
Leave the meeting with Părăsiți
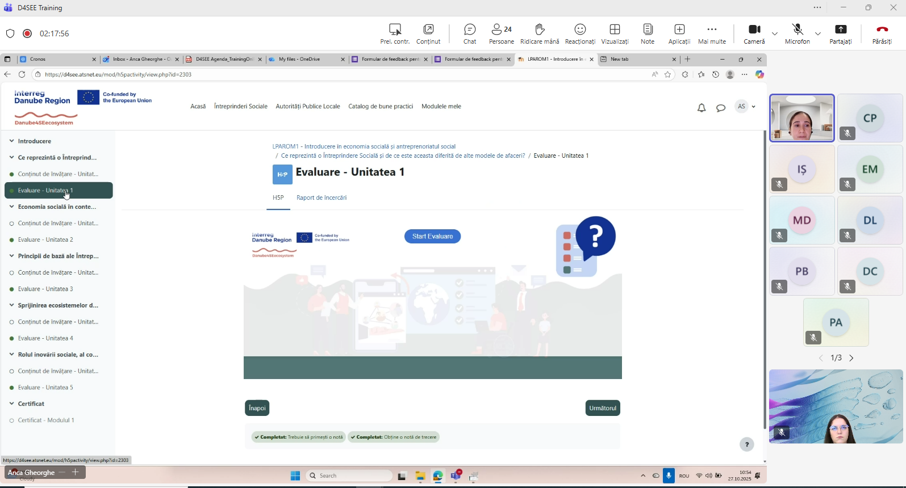(x=882, y=33)
